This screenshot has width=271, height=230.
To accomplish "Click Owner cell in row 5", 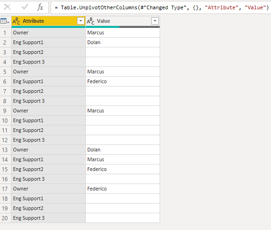I will click(48, 72).
